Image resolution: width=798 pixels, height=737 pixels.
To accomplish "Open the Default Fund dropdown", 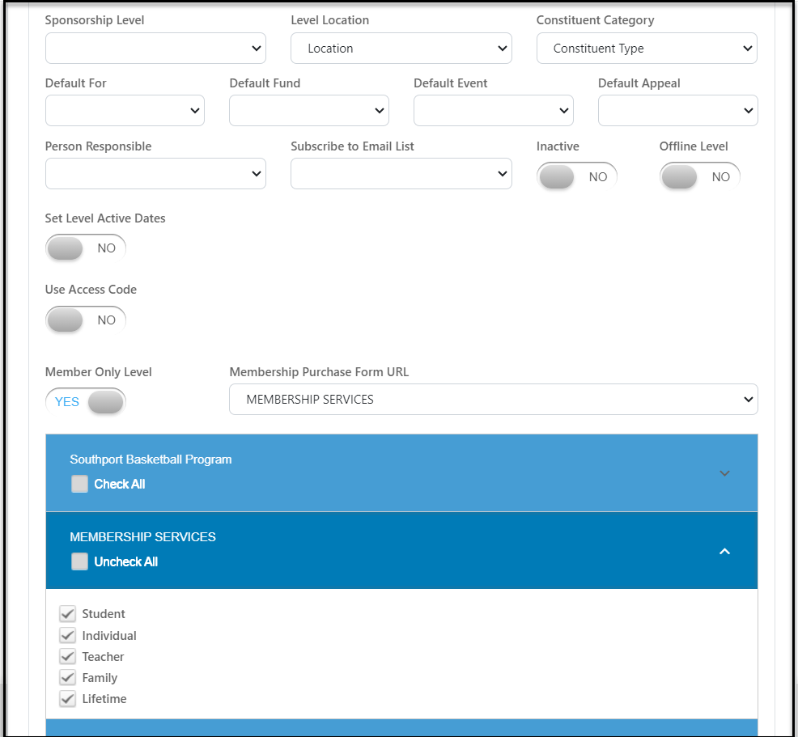I will (309, 110).
